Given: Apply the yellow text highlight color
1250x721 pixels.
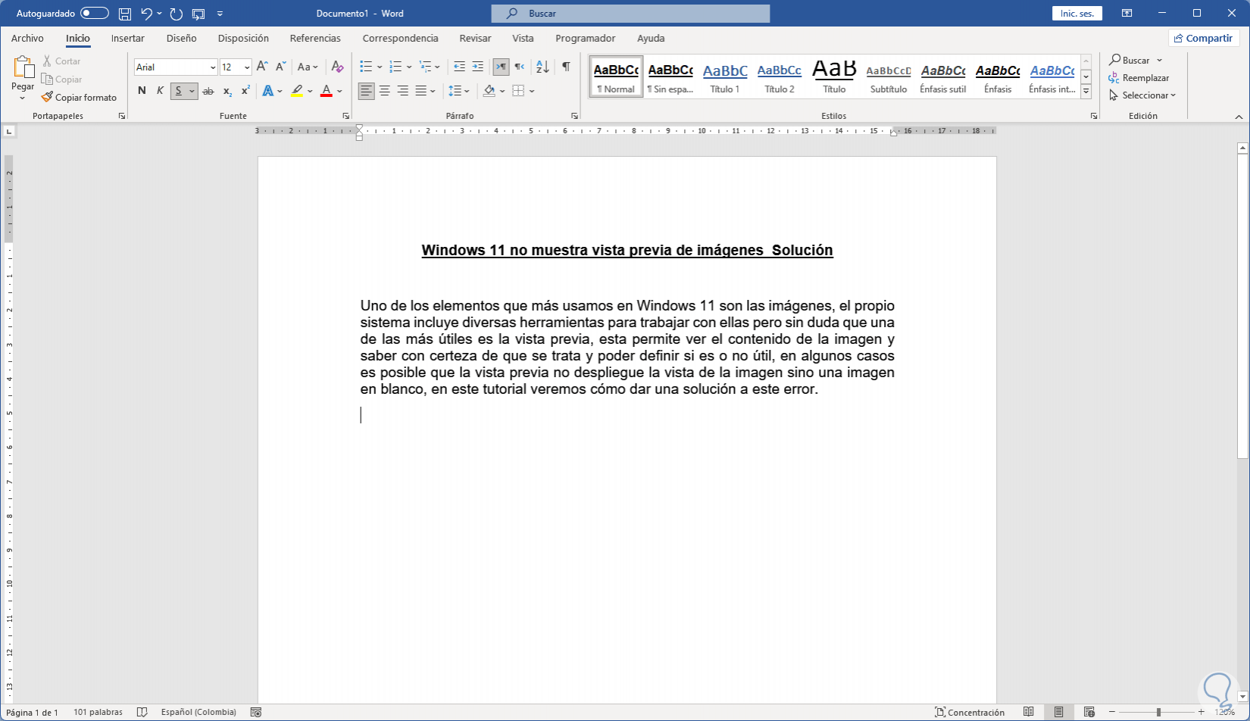Looking at the screenshot, I should click(297, 91).
